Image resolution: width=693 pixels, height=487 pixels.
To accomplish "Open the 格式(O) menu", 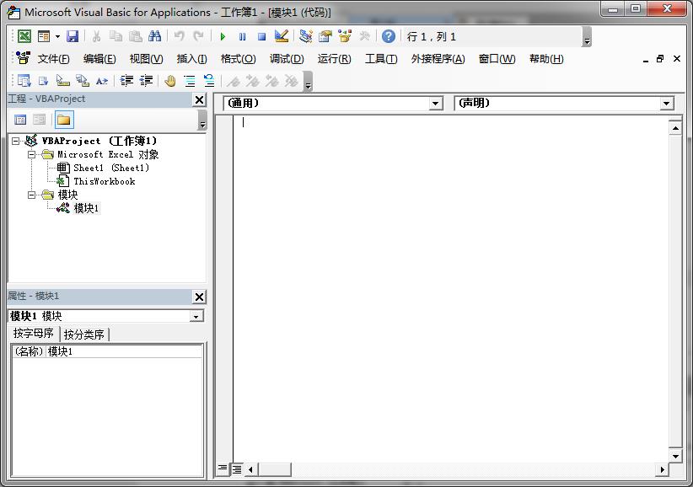I will pyautogui.click(x=238, y=59).
